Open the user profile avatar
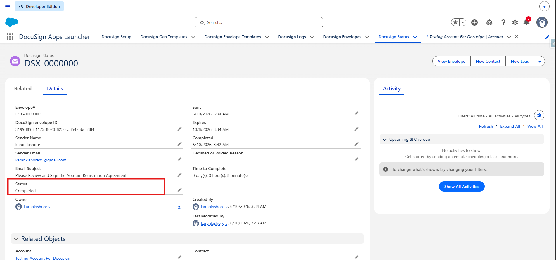The width and height of the screenshot is (556, 260). pos(542,22)
